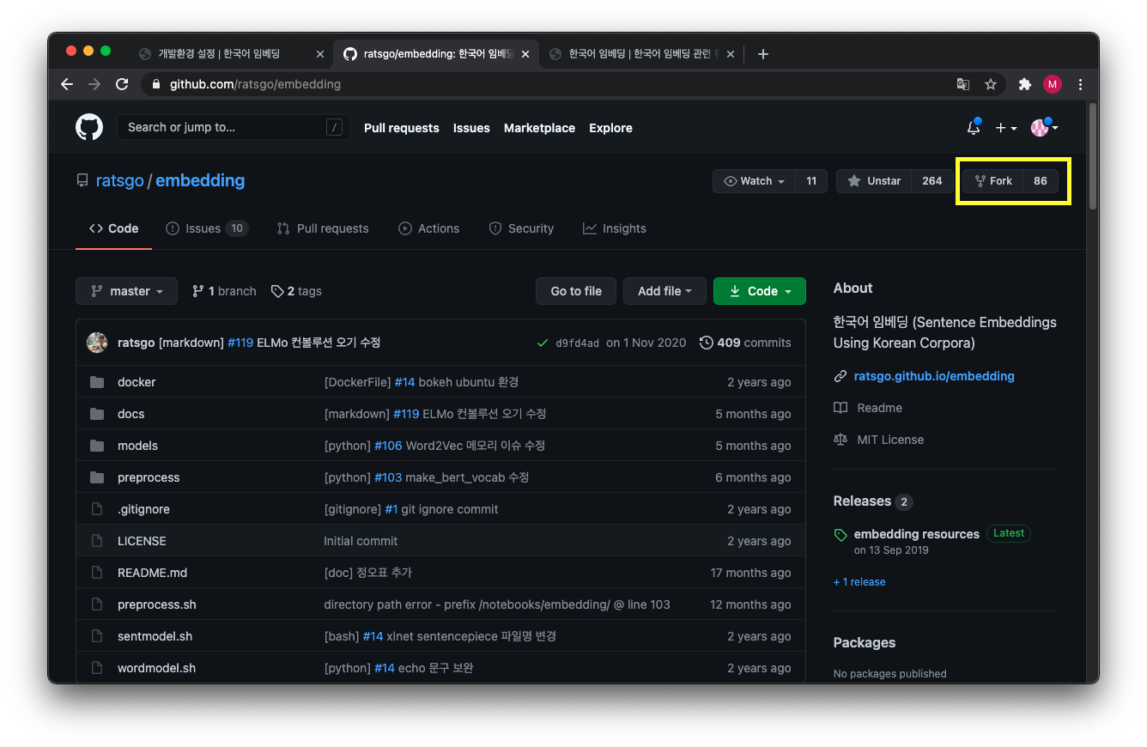Open Issues in top navigation
The width and height of the screenshot is (1147, 747).
471,128
